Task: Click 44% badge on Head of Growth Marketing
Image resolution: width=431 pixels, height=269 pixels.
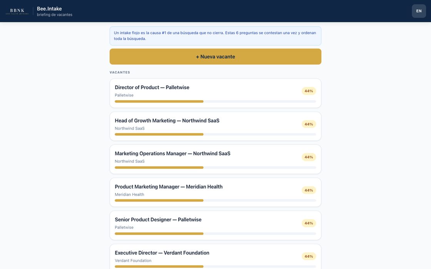Action: click(x=309, y=124)
